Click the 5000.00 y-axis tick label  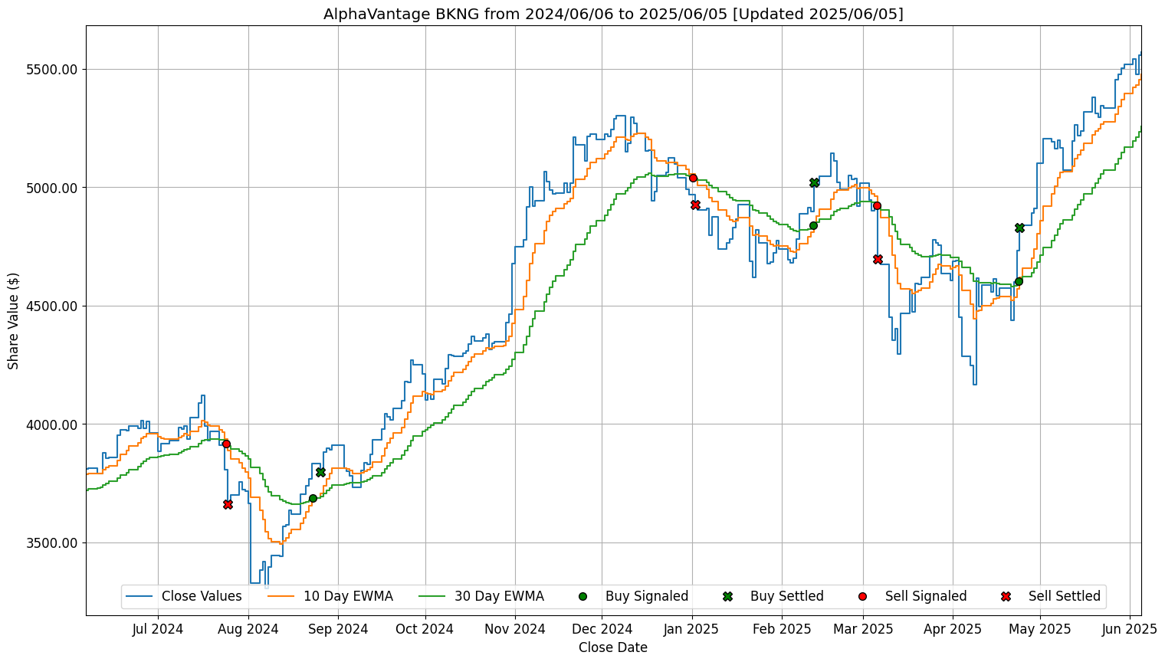(x=52, y=188)
